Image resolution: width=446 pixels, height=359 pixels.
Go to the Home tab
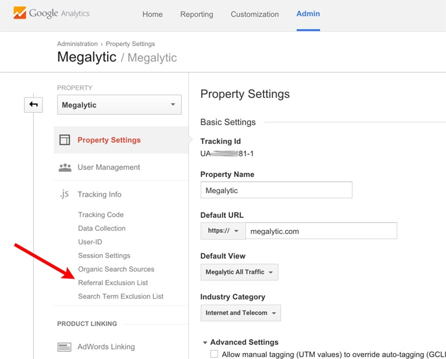153,14
